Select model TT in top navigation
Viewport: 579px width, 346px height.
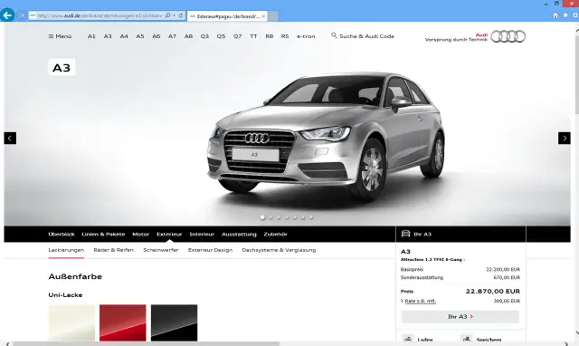coord(253,36)
